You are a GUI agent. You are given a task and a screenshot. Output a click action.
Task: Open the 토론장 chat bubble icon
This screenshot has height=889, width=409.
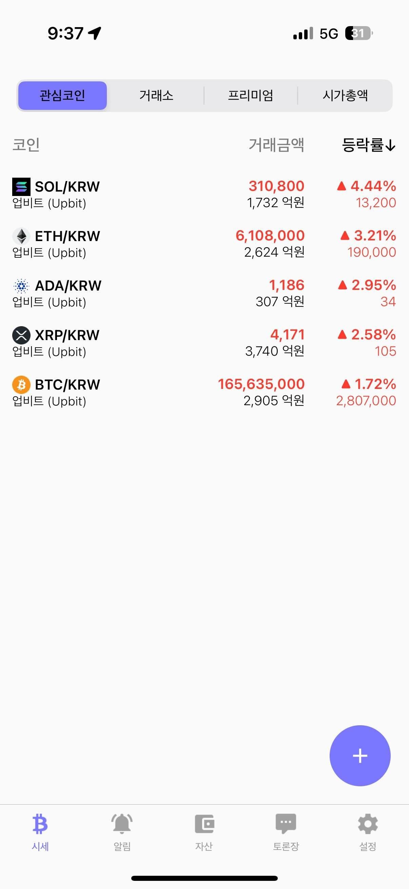[286, 824]
